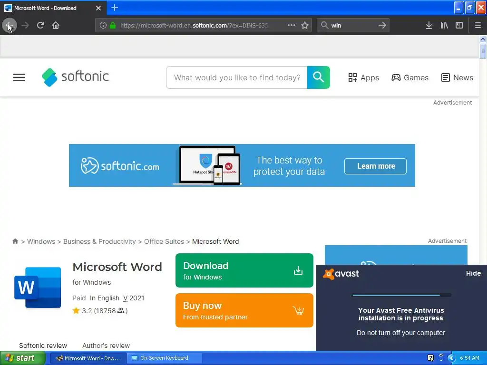Click Microsoft Word taskbar window button
487x365 pixels.
(88, 358)
